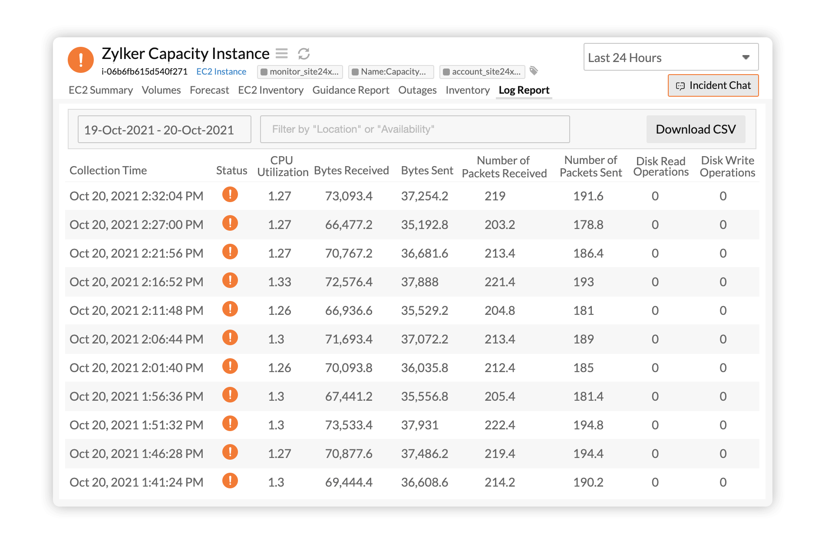Click the tags icon after account_site24x chip
The height and width of the screenshot is (556, 825).
pos(534,71)
